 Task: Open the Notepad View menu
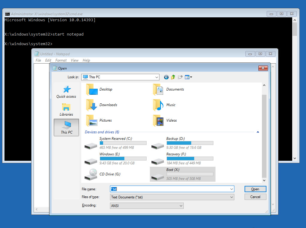pos(75,60)
